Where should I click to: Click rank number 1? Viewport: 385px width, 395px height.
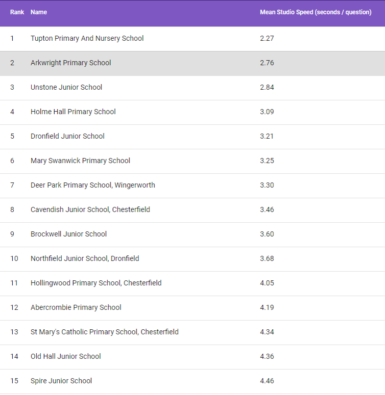coord(12,38)
